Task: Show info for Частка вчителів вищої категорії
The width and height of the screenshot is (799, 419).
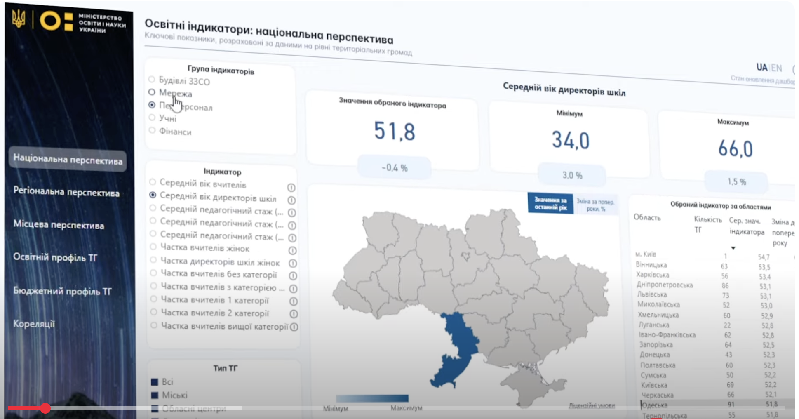Action: (294, 327)
